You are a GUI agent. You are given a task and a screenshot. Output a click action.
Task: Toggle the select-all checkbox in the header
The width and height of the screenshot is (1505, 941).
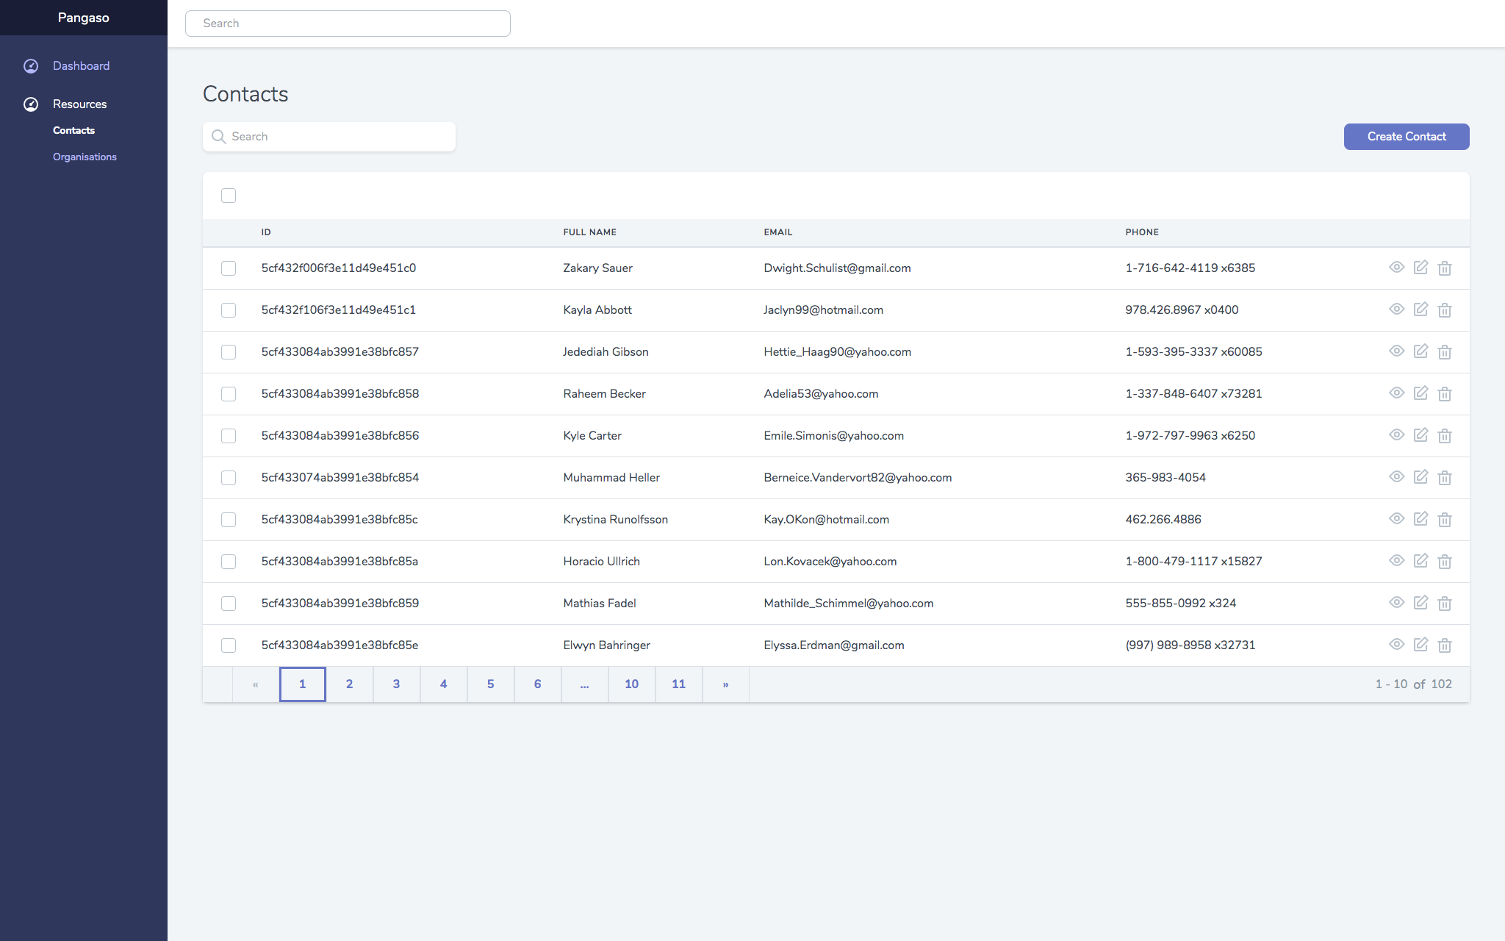click(229, 196)
